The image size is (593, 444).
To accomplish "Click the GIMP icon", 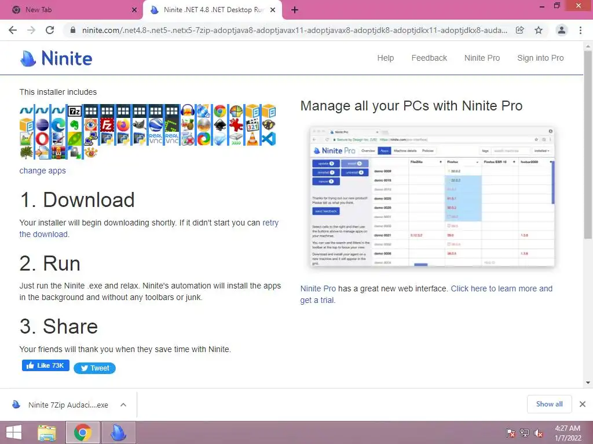I will pos(139,125).
